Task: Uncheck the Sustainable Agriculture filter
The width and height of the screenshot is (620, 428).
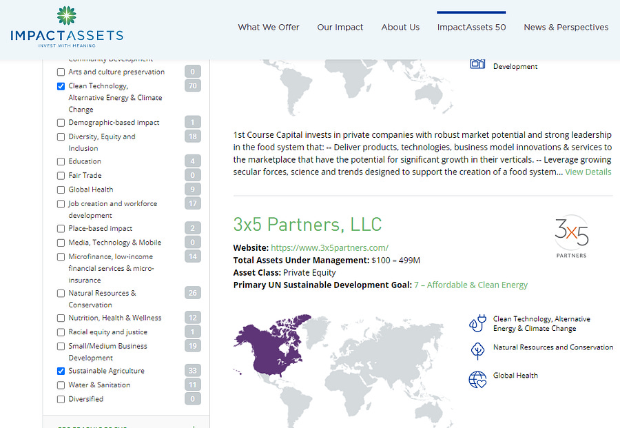Action: pos(61,371)
